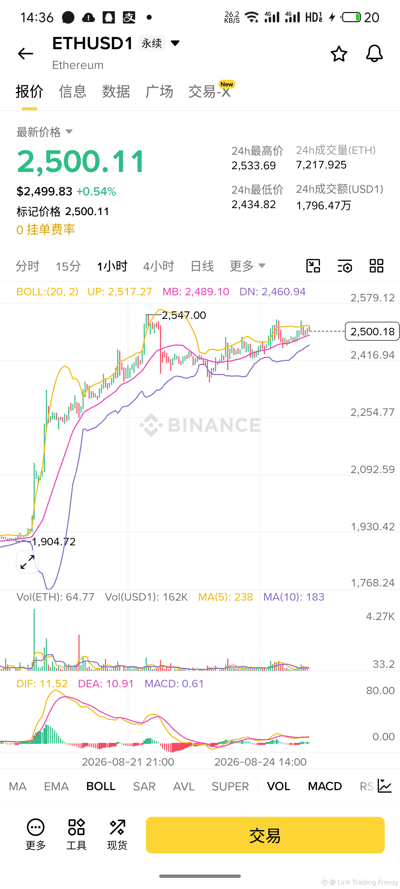Tap the 标记价格 2,500.11 line

click(63, 211)
